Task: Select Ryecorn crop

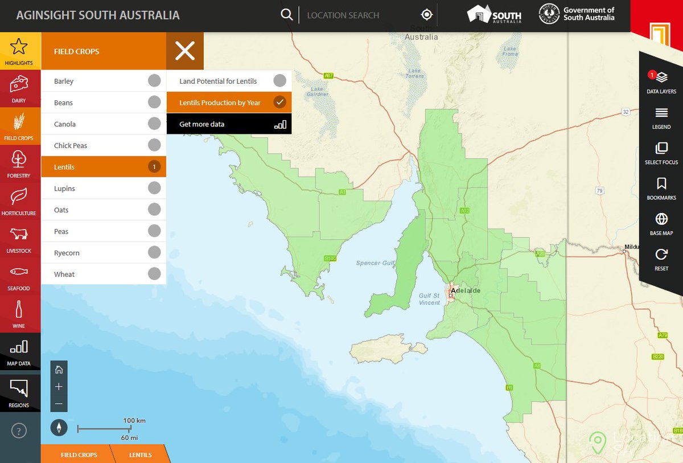Action: tap(104, 253)
